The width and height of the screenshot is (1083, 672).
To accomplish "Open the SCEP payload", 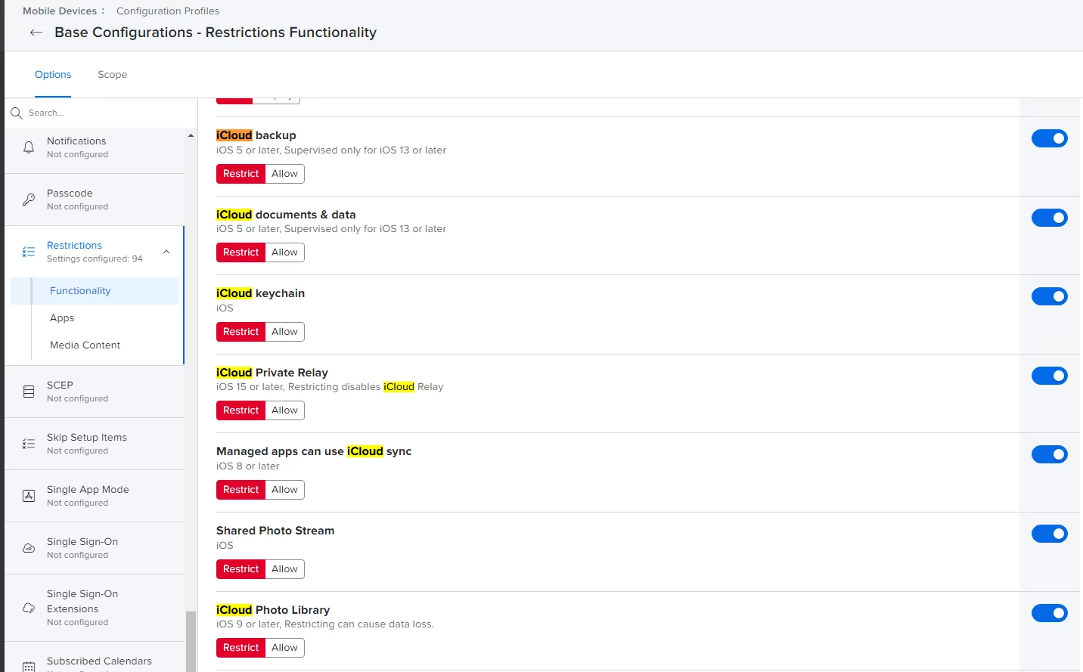I will [x=95, y=392].
